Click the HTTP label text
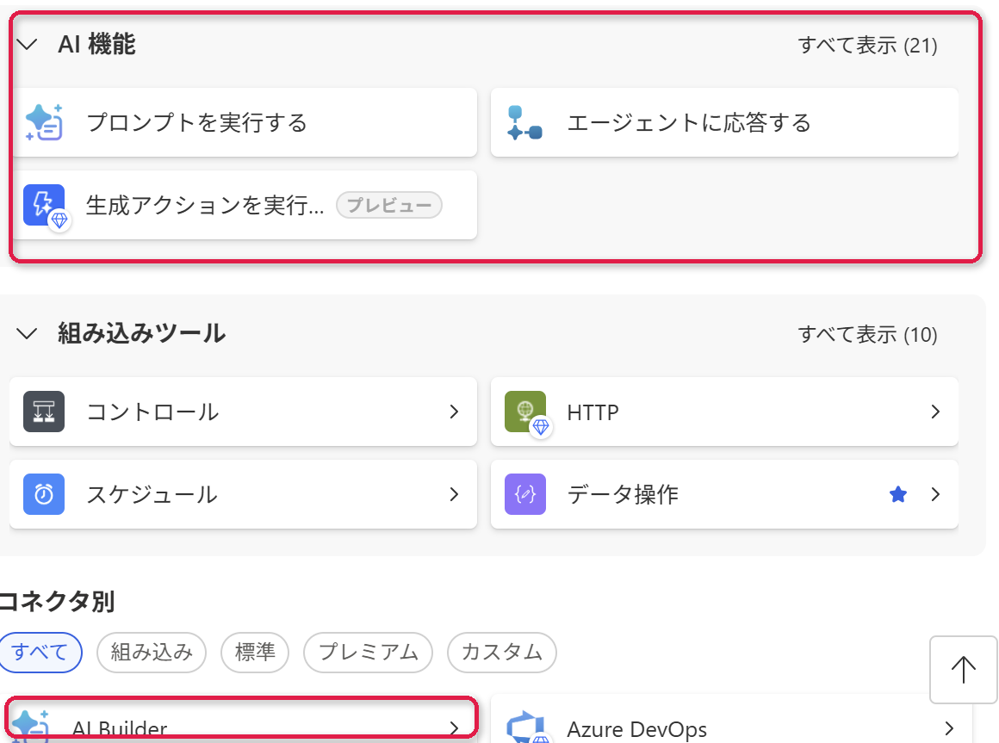This screenshot has width=999, height=743. tap(593, 412)
